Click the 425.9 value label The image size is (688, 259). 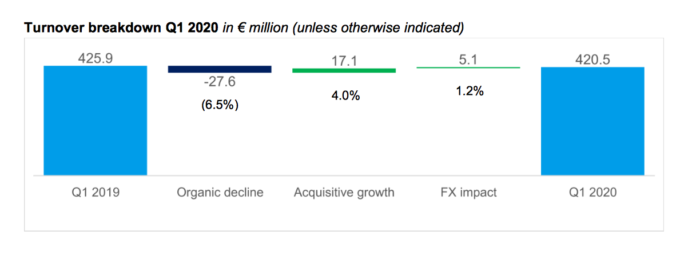(95, 58)
